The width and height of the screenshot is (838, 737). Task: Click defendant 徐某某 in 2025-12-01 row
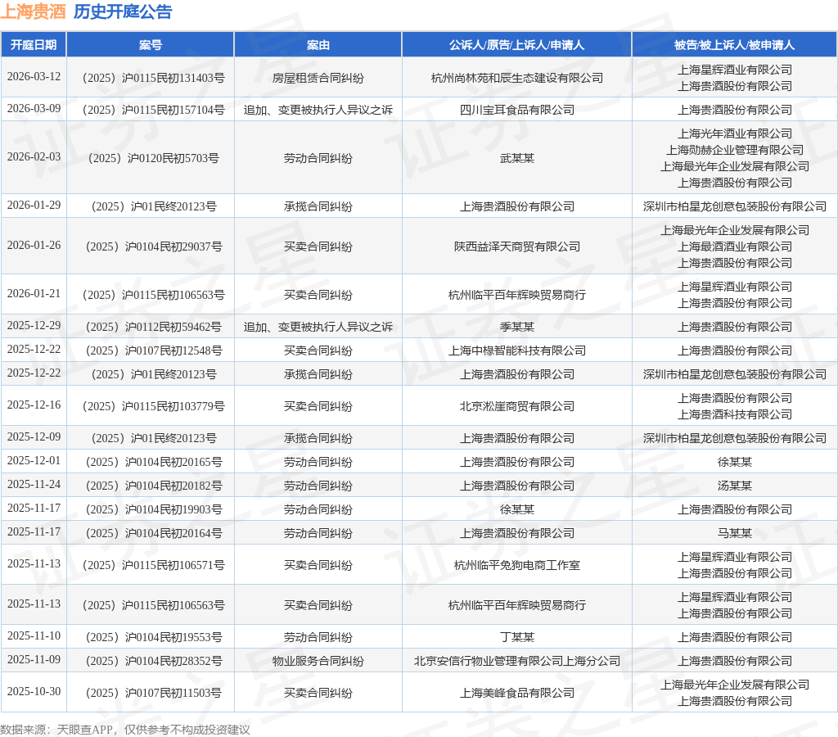734,462
